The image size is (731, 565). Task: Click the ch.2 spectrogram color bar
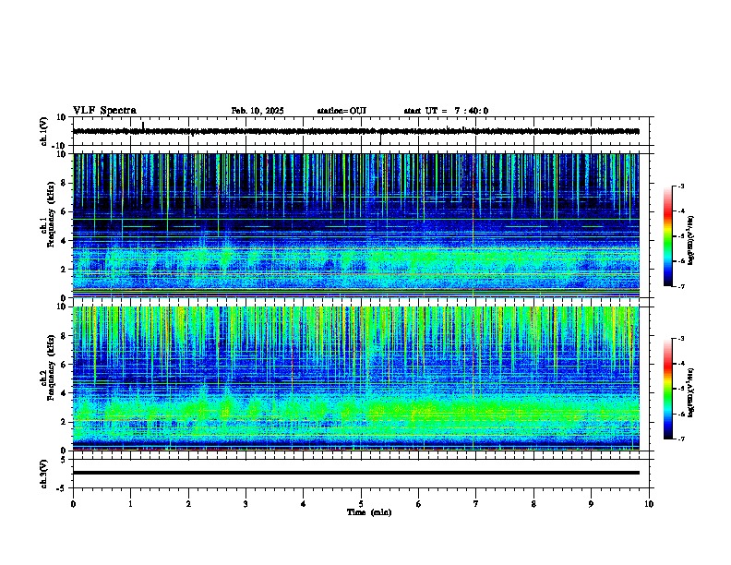(x=667, y=389)
